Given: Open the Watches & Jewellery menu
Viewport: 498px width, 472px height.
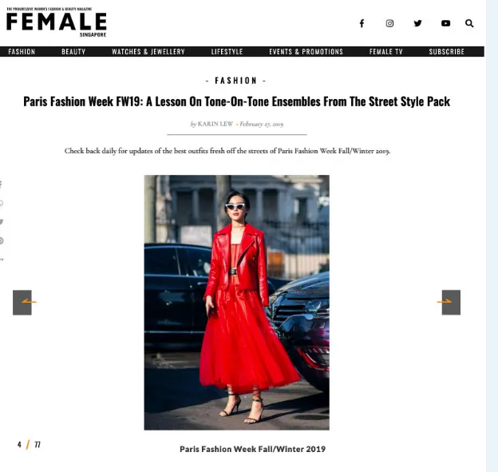Looking at the screenshot, I should tap(148, 52).
